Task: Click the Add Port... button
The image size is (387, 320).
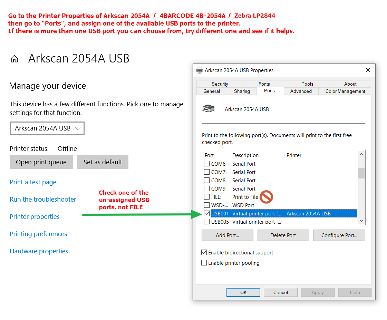Action: pyautogui.click(x=227, y=235)
